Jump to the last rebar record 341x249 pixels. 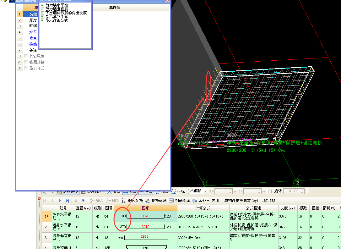67,201
